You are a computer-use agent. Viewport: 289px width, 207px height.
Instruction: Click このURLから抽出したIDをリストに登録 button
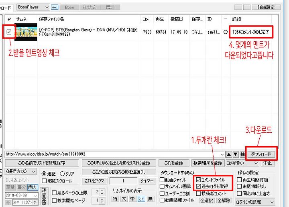coord(119,163)
